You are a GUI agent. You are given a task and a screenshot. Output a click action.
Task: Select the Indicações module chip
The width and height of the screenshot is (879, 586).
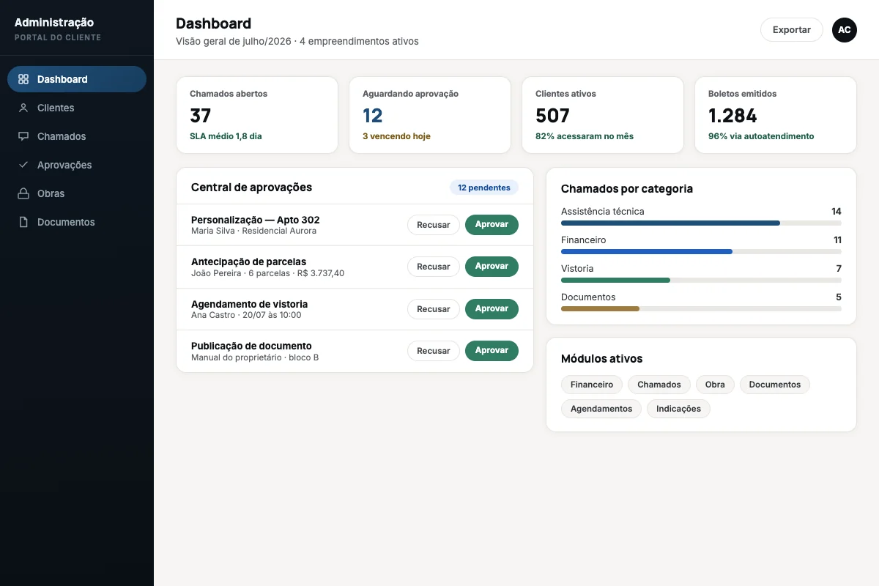[678, 409]
